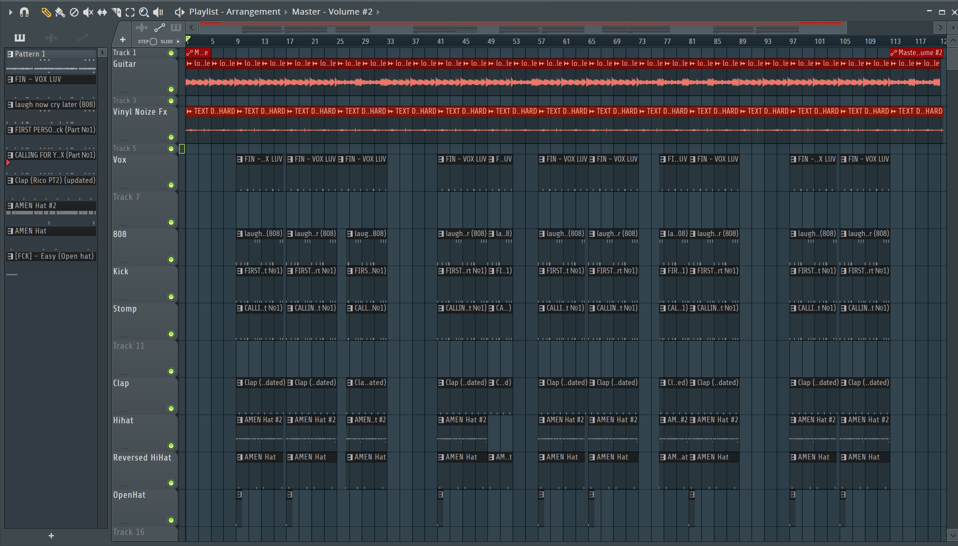Pick the Zoom magnifier tool

[144, 12]
